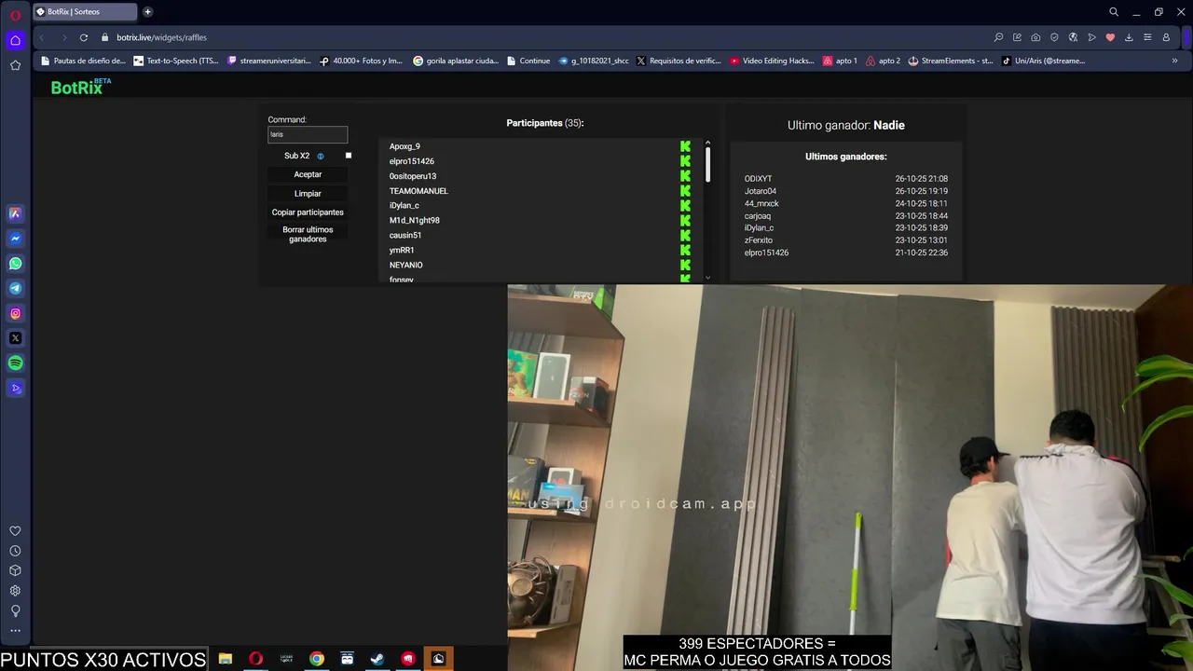The height and width of the screenshot is (671, 1193).
Task: Open new tab with plus button
Action: [147, 12]
